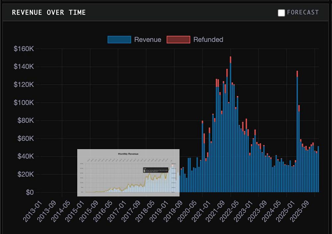Image resolution: width=332 pixels, height=234 pixels.
Task: Toggle the Revenue series via blue legend swatch
Action: tap(119, 40)
